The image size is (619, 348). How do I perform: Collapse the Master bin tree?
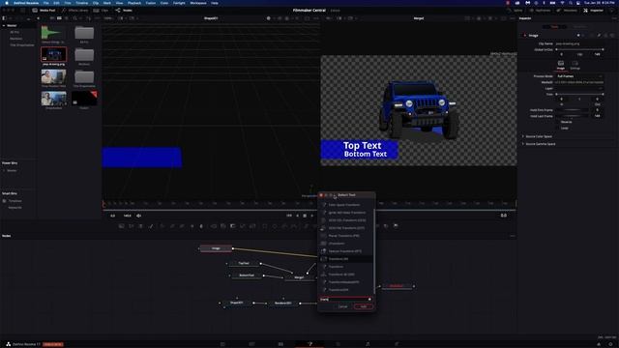click(4, 26)
